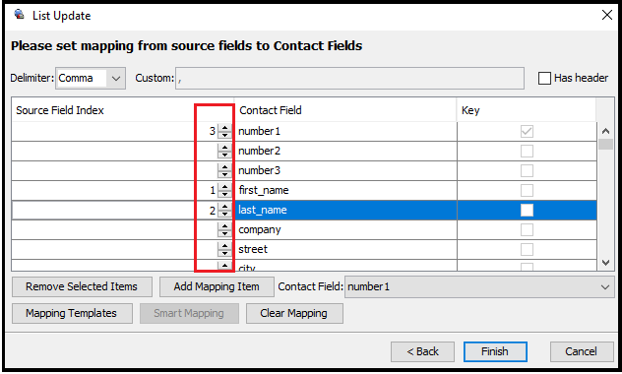Increase the number2 source index with up arrow
622x374 pixels.
pyautogui.click(x=225, y=148)
